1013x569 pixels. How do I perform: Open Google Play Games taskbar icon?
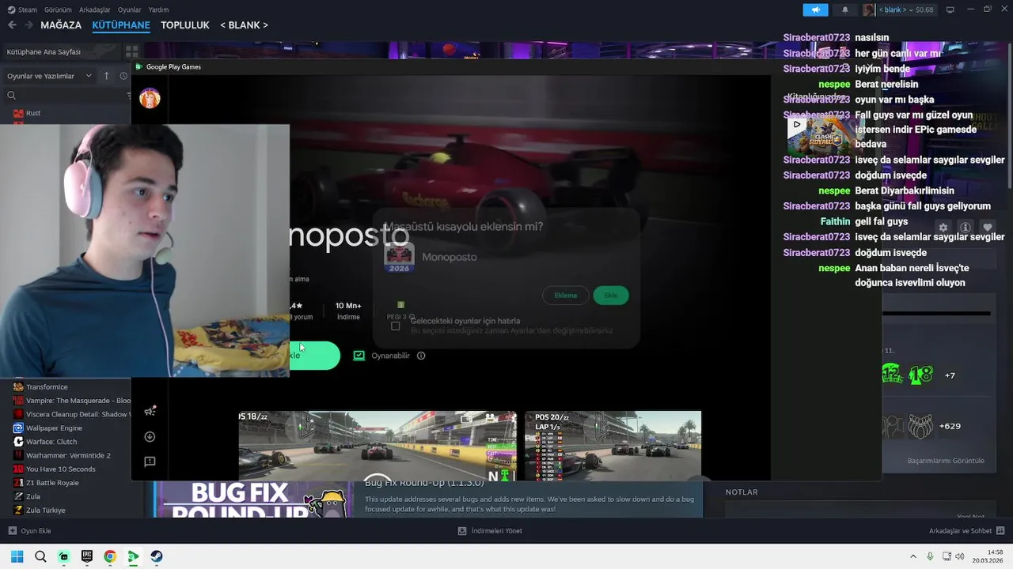[134, 556]
